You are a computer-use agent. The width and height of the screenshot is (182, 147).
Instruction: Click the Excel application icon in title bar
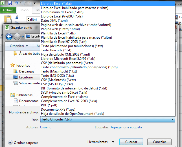click(3, 3)
